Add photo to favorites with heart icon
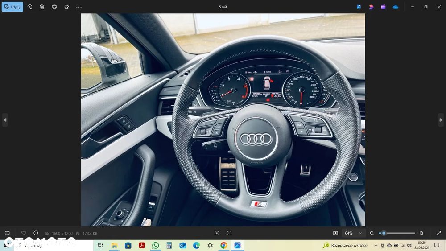The width and height of the screenshot is (446, 251). coord(24,233)
